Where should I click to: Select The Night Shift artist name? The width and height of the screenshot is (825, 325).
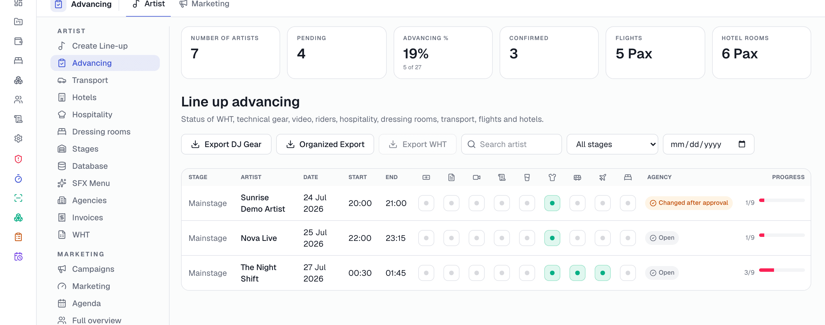click(258, 273)
